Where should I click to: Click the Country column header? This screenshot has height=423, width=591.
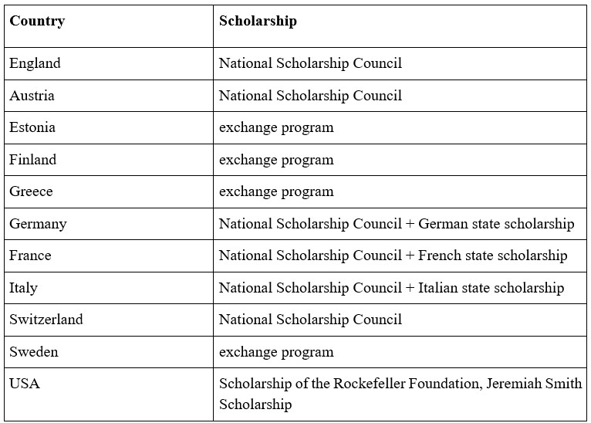coord(37,21)
